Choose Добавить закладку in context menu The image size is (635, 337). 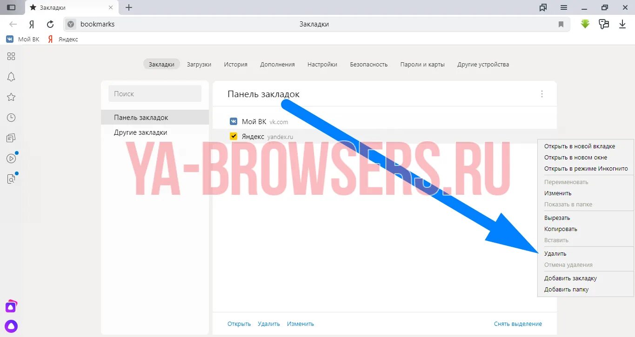pyautogui.click(x=570, y=278)
